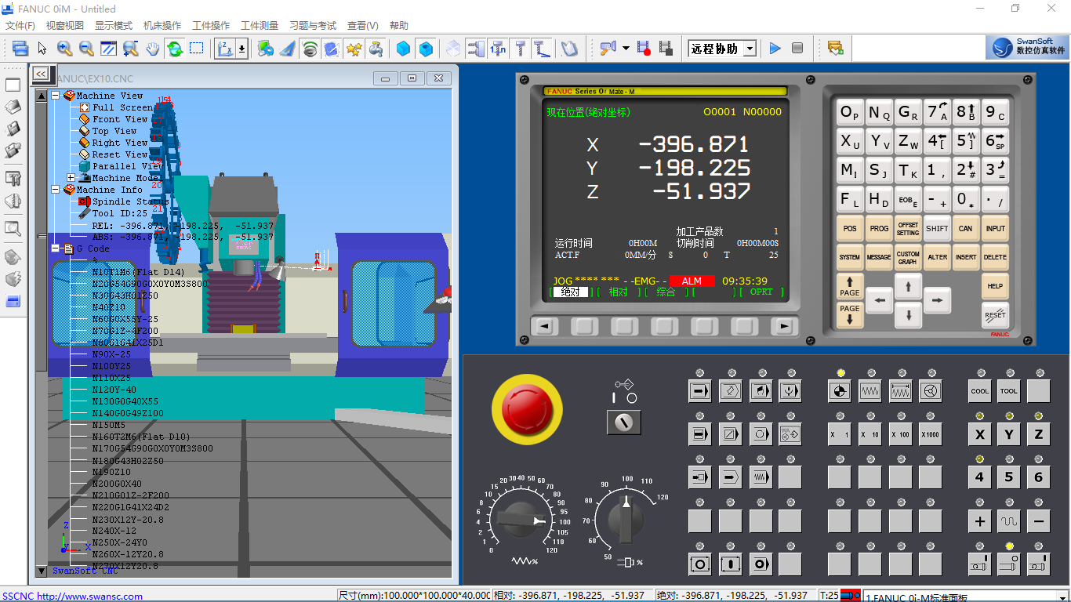This screenshot has width=1071, height=602.
Task: Toggle the TOOL button on machine panel
Action: [x=1009, y=391]
